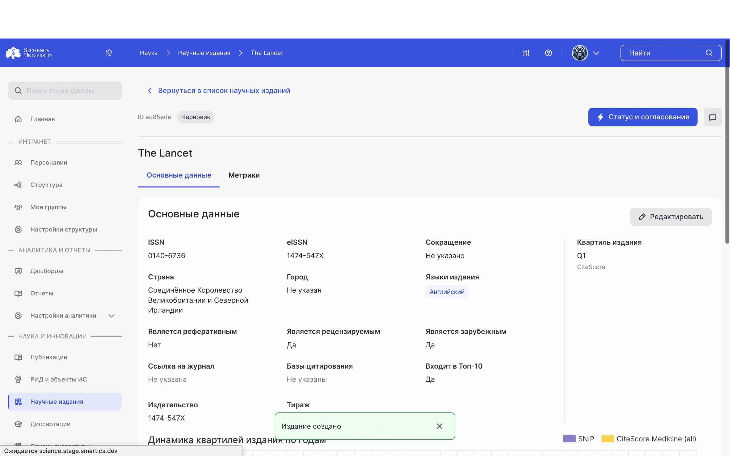Click the Диссертации graduation cap icon
The image size is (730, 456).
pos(18,424)
